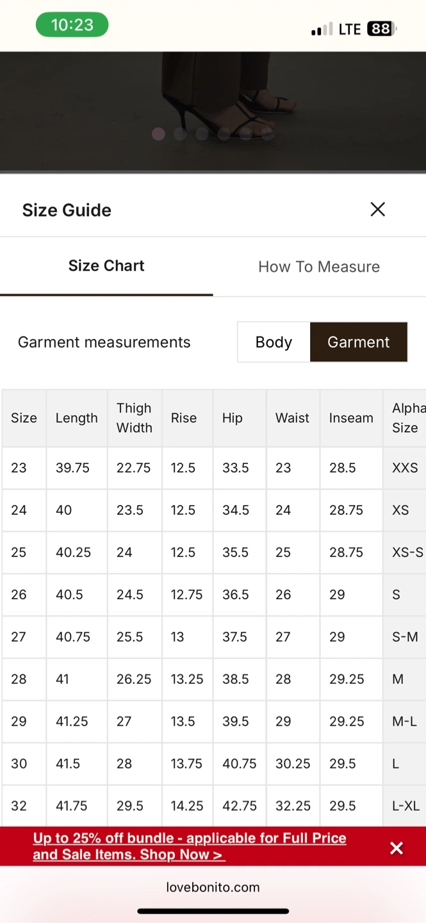This screenshot has width=426, height=923.
Task: Tap the home indicator bar
Action: pyautogui.click(x=213, y=911)
